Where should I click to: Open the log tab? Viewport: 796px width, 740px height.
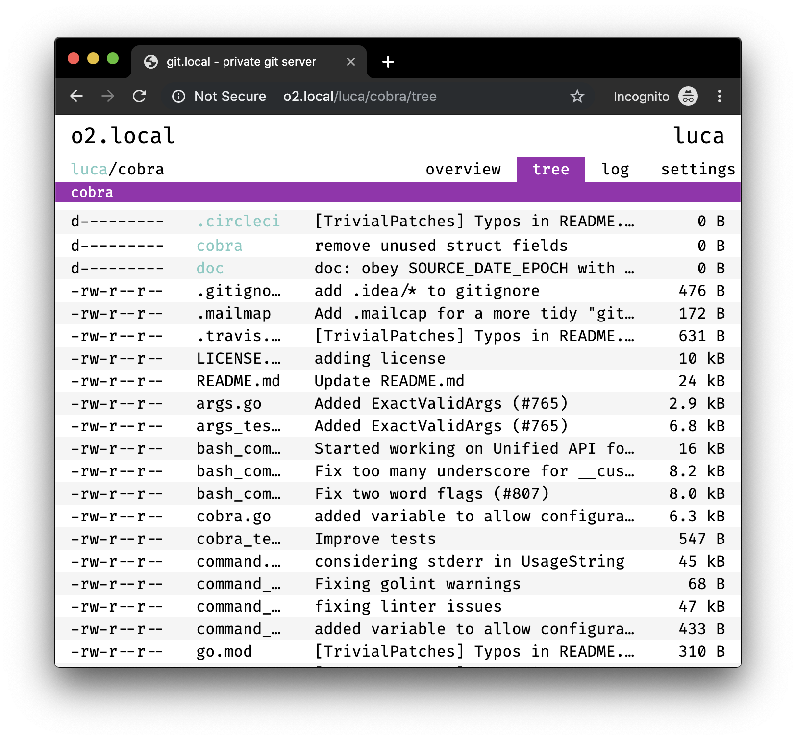[x=615, y=170]
